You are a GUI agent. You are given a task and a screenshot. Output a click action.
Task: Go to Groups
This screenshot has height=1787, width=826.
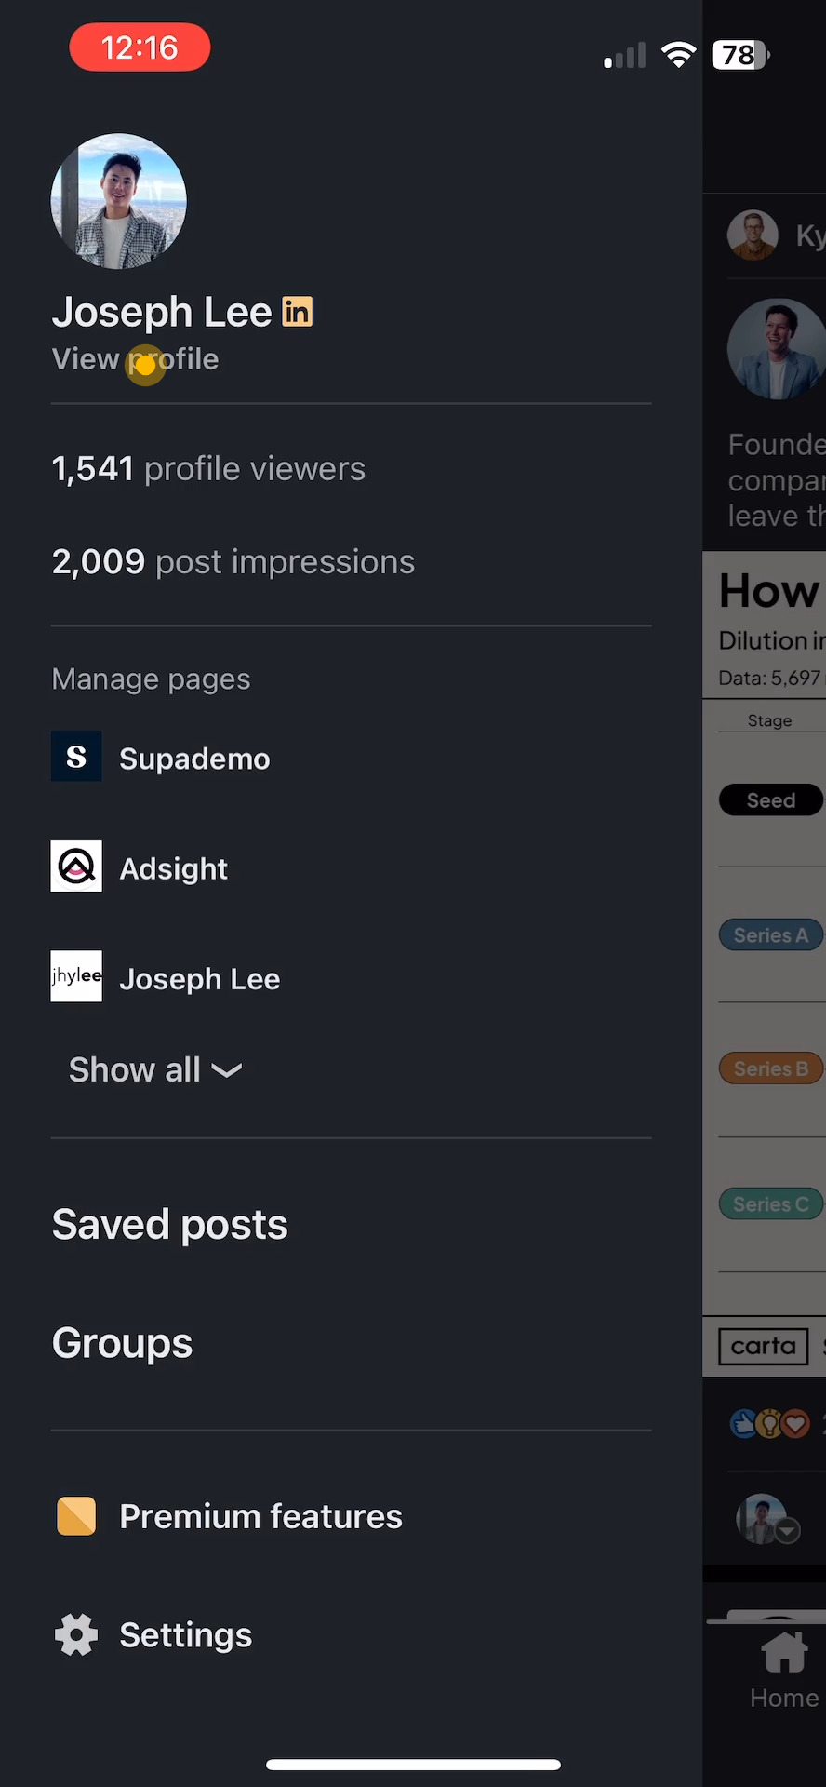123,1343
